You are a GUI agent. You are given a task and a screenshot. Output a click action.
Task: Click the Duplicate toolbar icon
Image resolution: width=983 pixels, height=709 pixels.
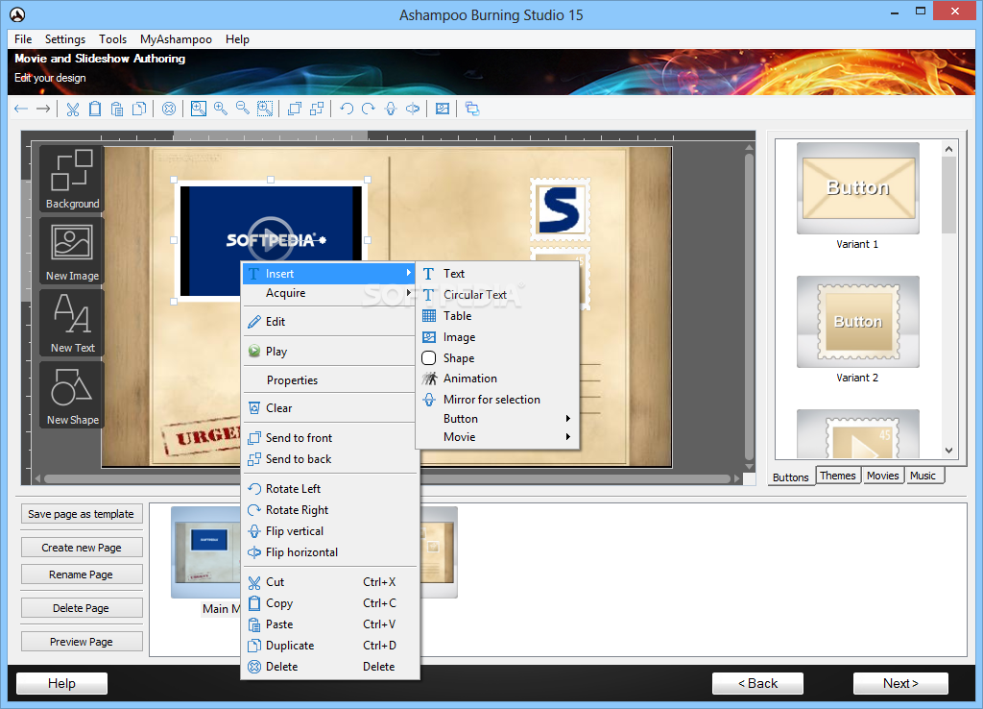[139, 110]
